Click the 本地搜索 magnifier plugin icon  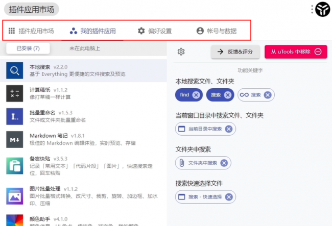click(x=15, y=70)
